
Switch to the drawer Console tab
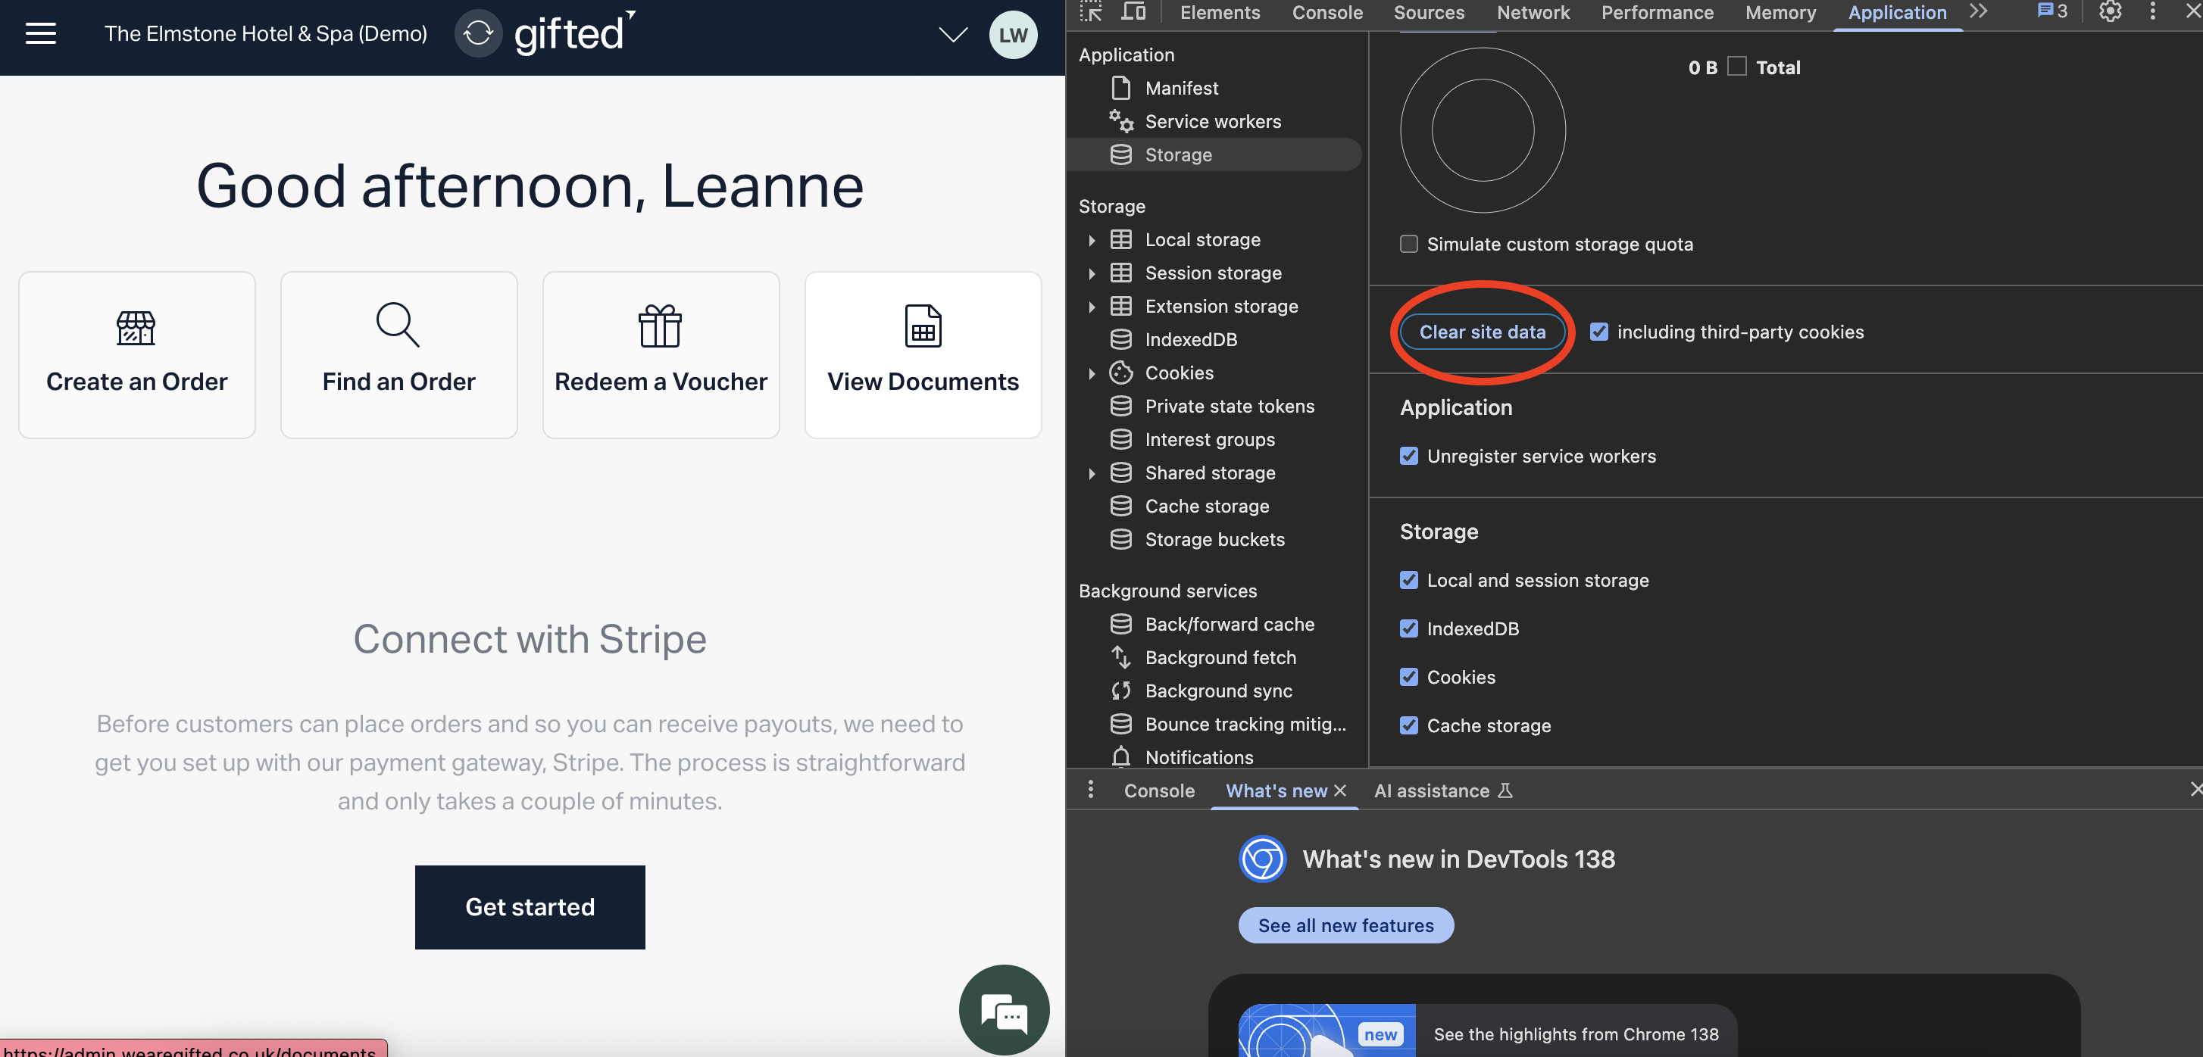(1159, 790)
